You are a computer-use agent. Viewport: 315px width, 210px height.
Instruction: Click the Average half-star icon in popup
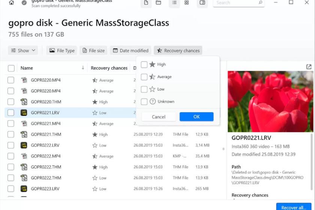(x=153, y=77)
